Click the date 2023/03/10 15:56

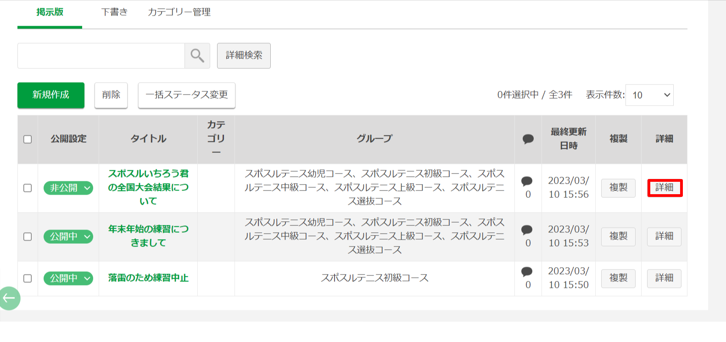pos(569,187)
